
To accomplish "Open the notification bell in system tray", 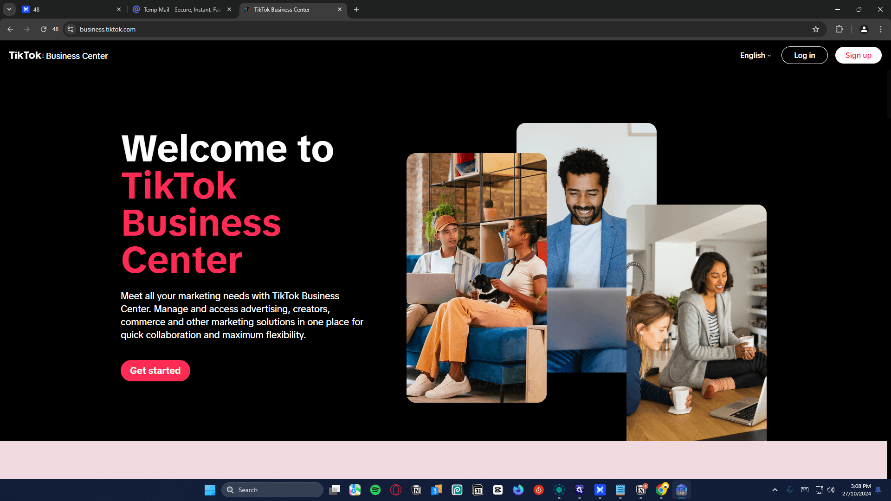I will 878,490.
